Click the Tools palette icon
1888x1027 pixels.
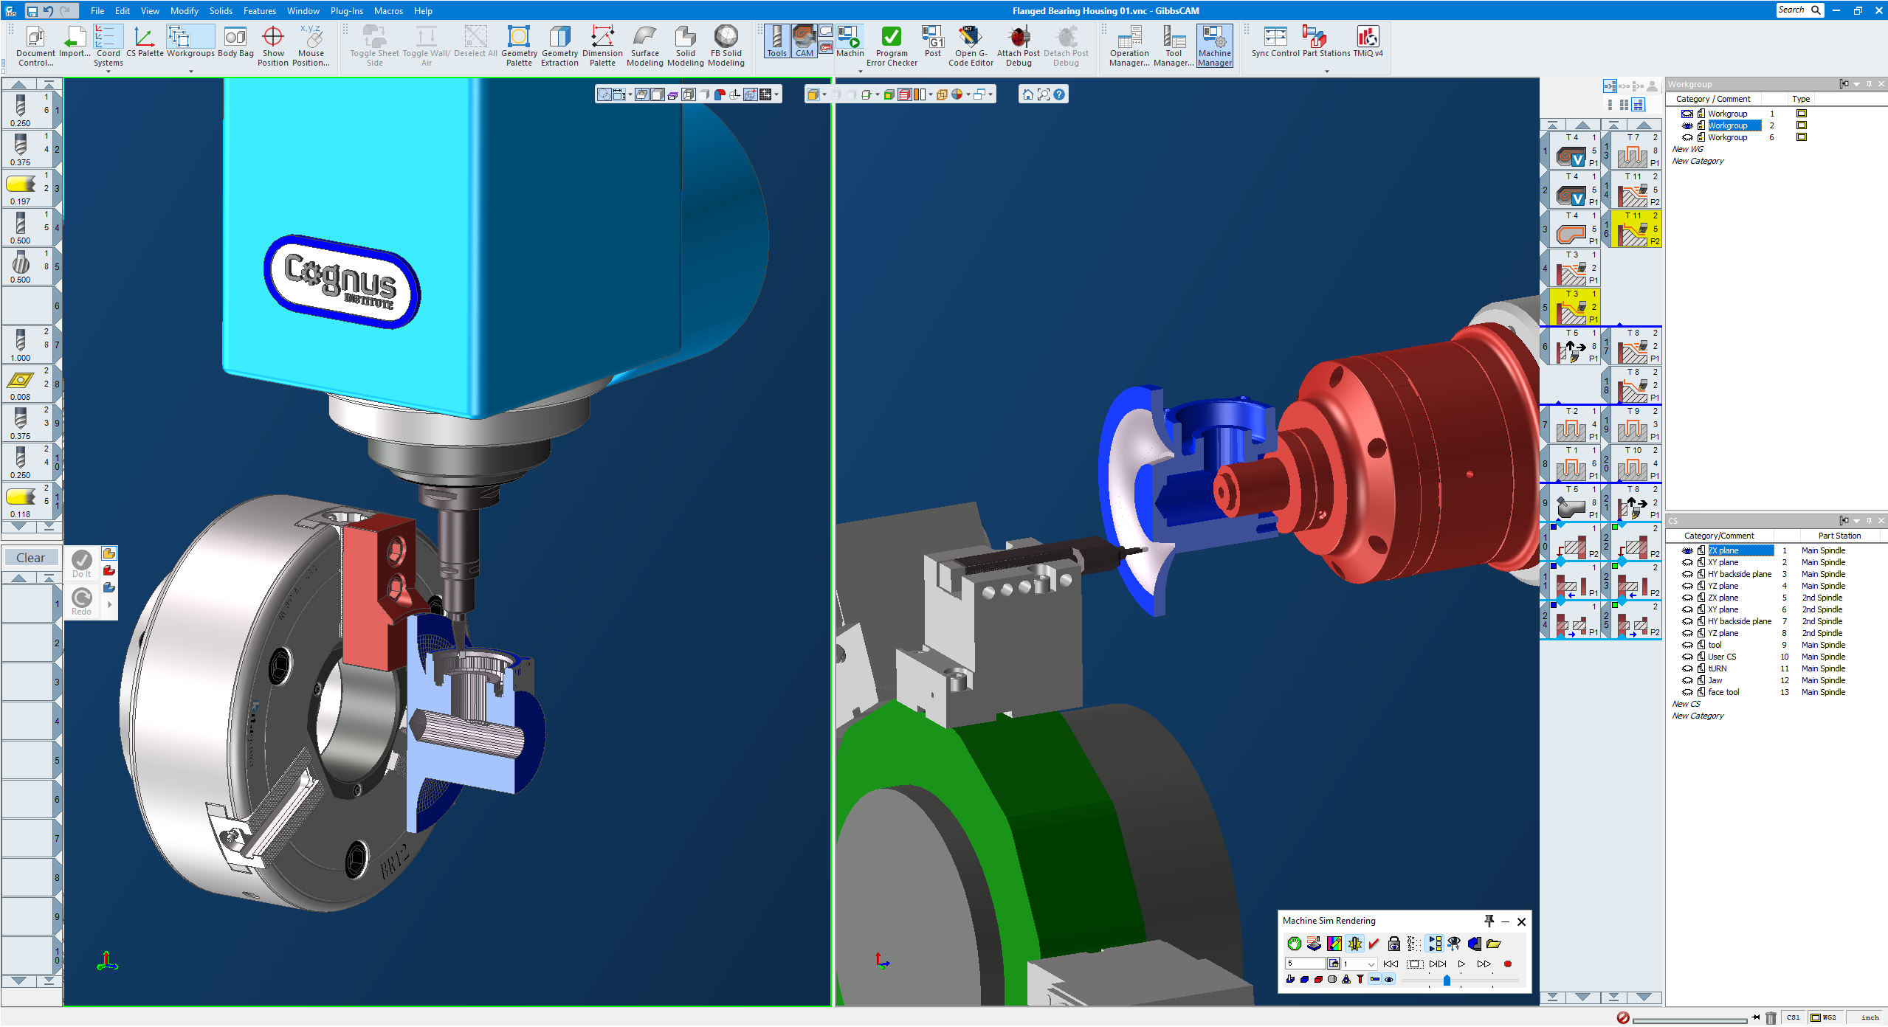tap(776, 41)
